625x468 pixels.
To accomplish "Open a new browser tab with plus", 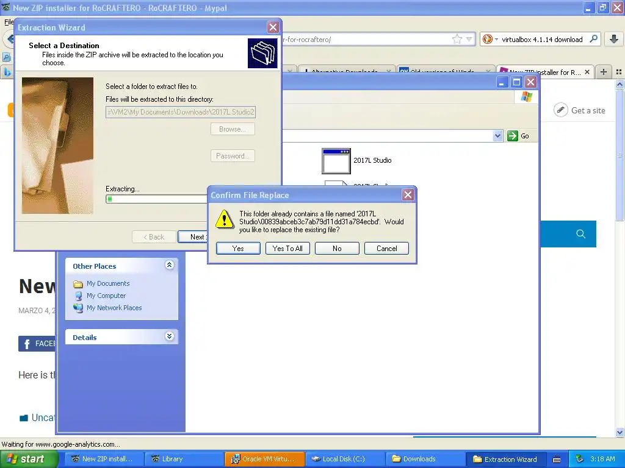I will (604, 72).
